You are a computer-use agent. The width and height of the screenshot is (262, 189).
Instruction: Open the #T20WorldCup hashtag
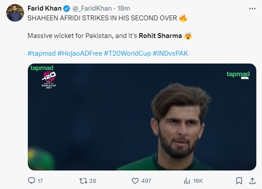click(127, 53)
